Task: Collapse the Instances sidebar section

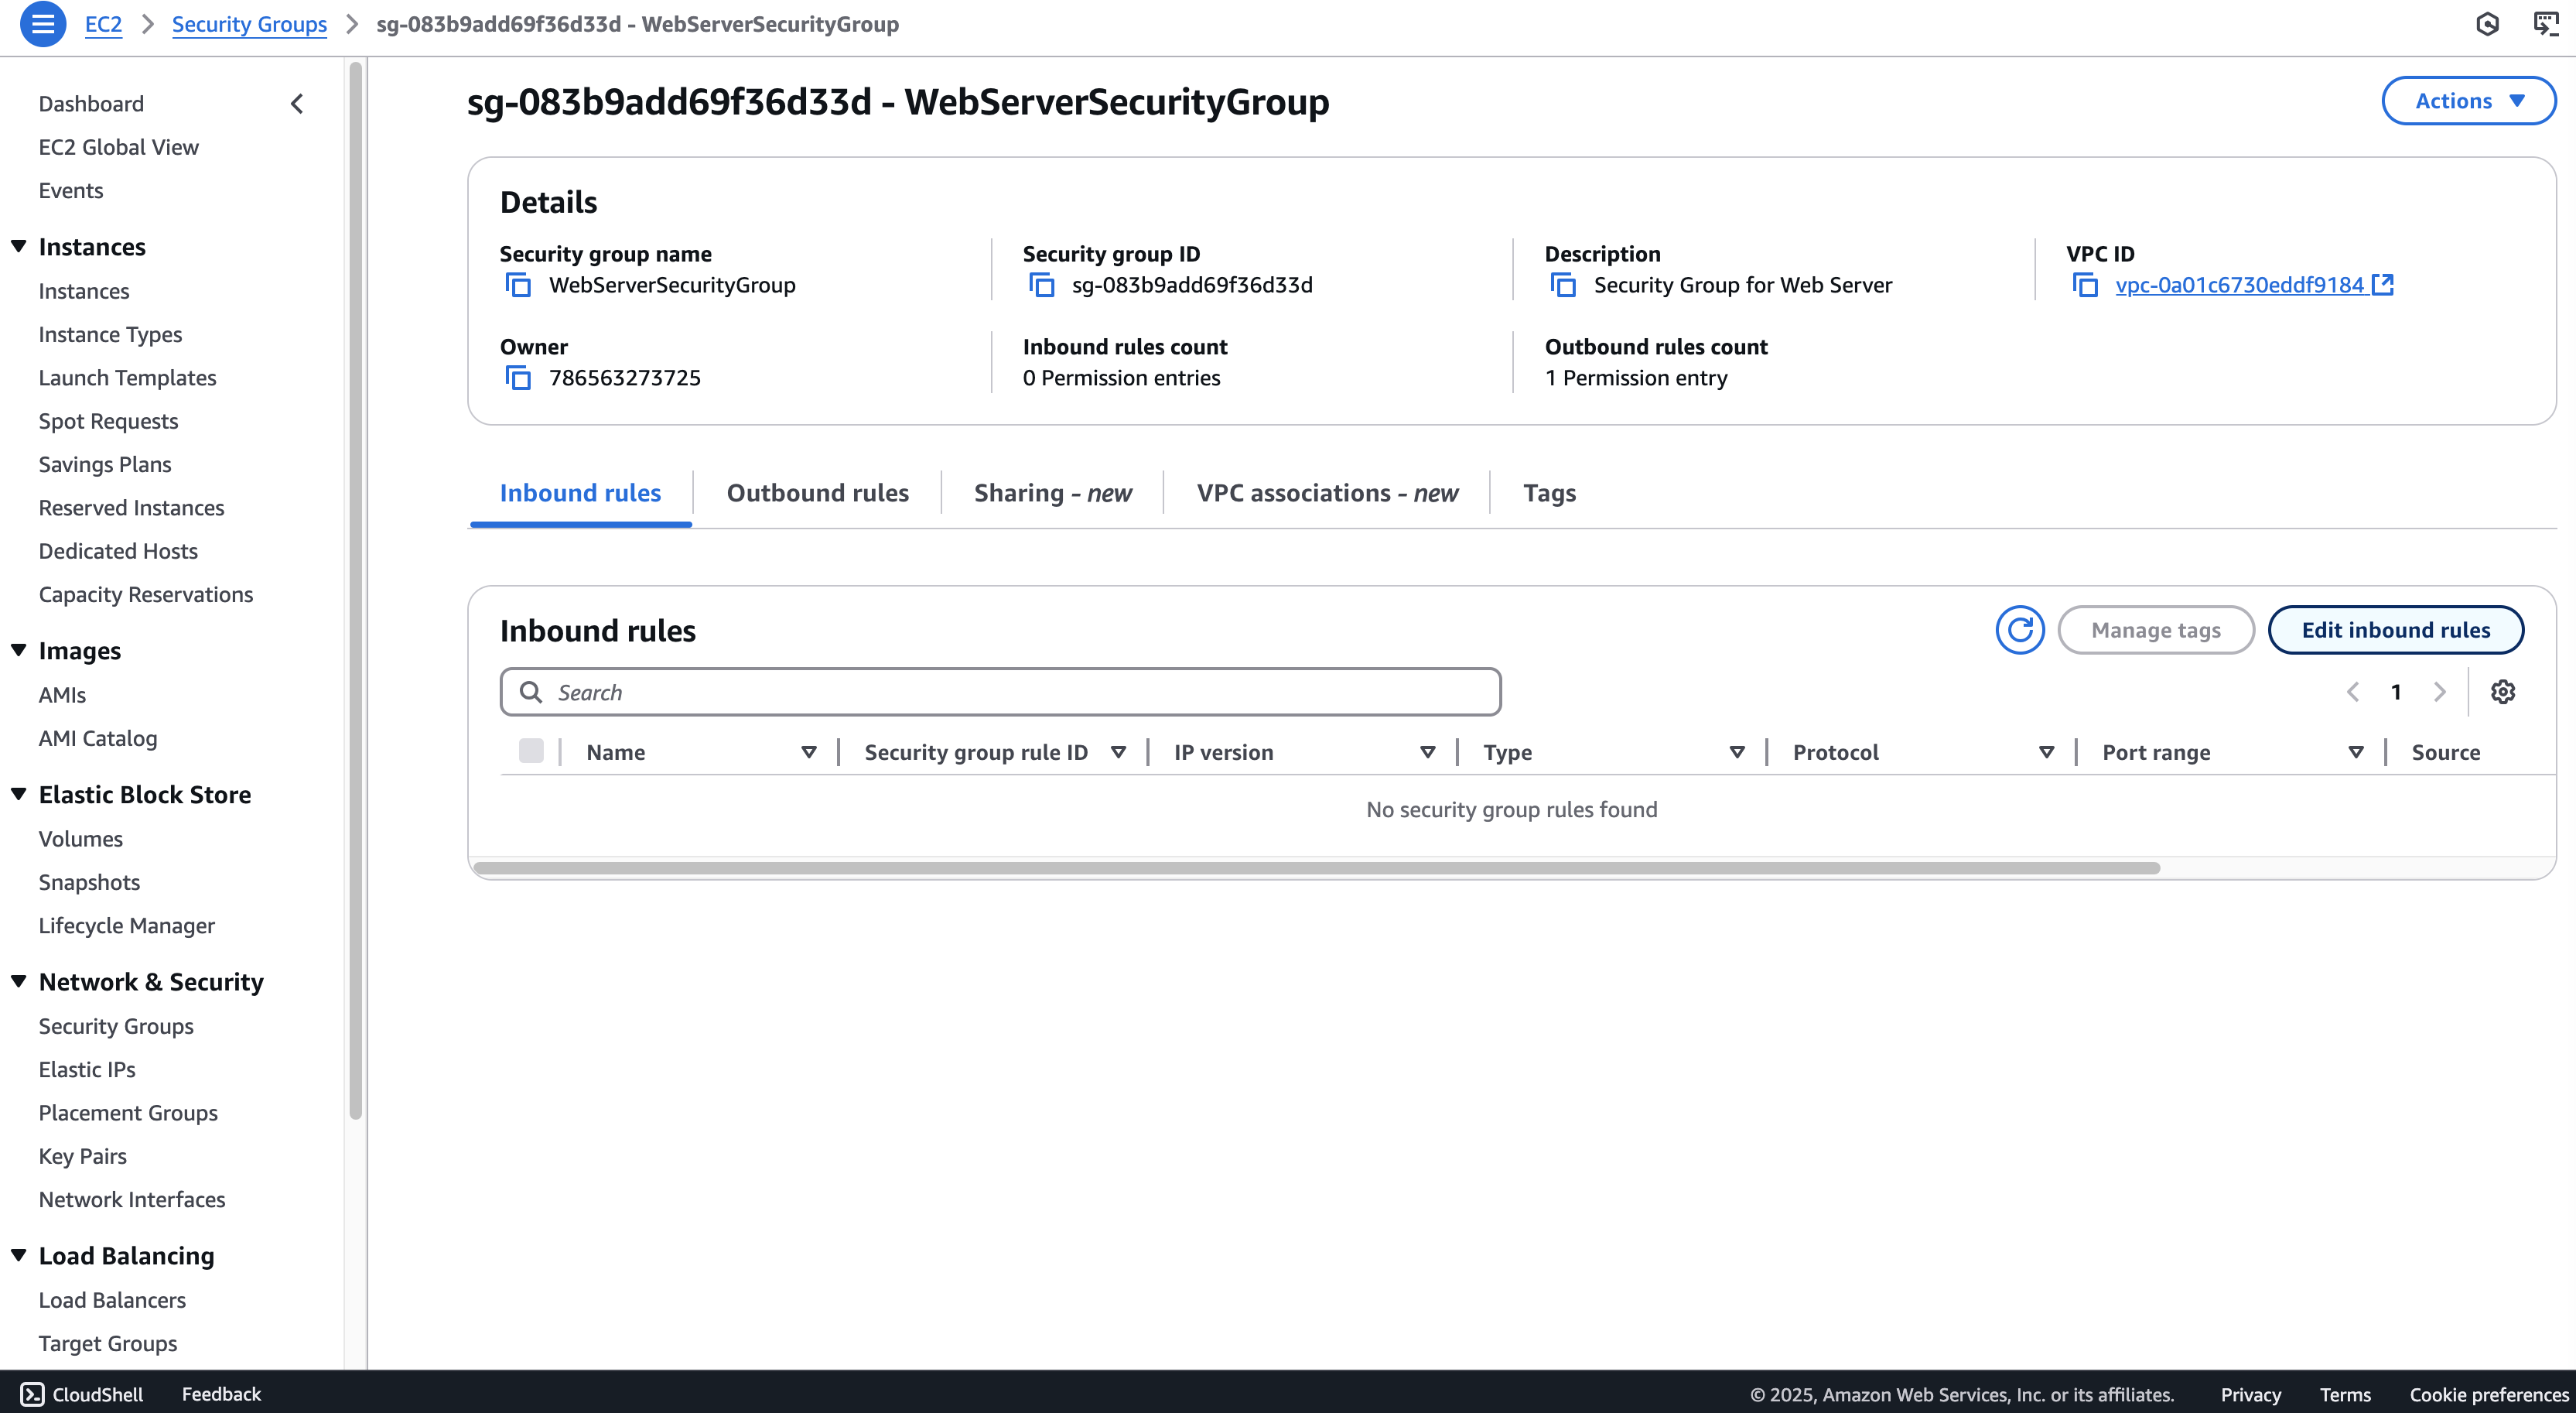Action: 19,246
